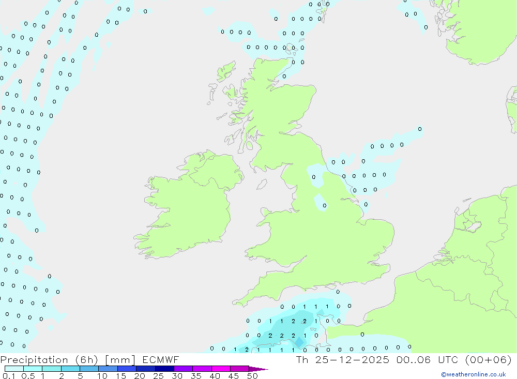The height and width of the screenshot is (379, 517).
Task: Select the legend swatch between 0.5 and 1
Action: click(x=33, y=369)
